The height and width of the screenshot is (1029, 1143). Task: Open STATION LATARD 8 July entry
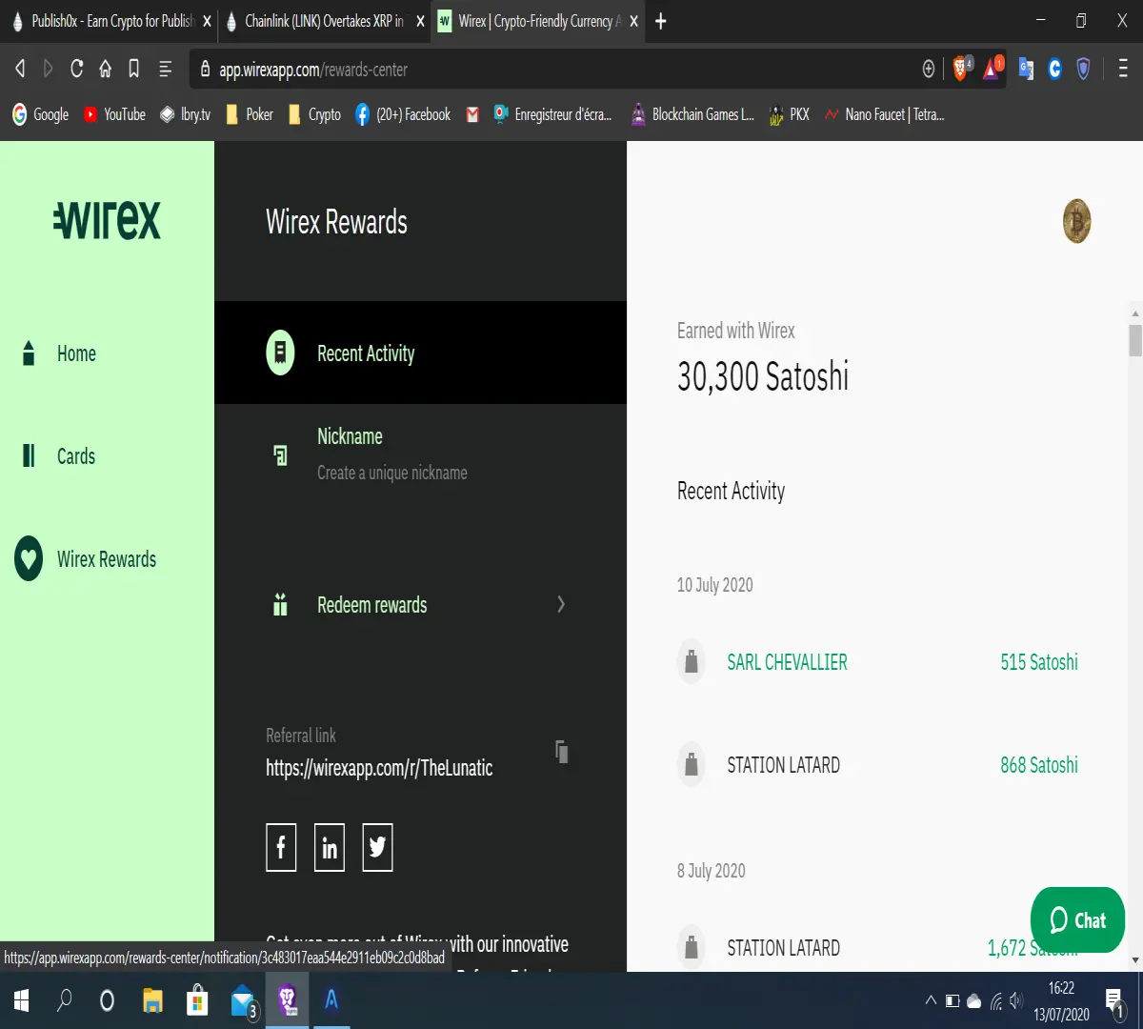[x=877, y=948]
